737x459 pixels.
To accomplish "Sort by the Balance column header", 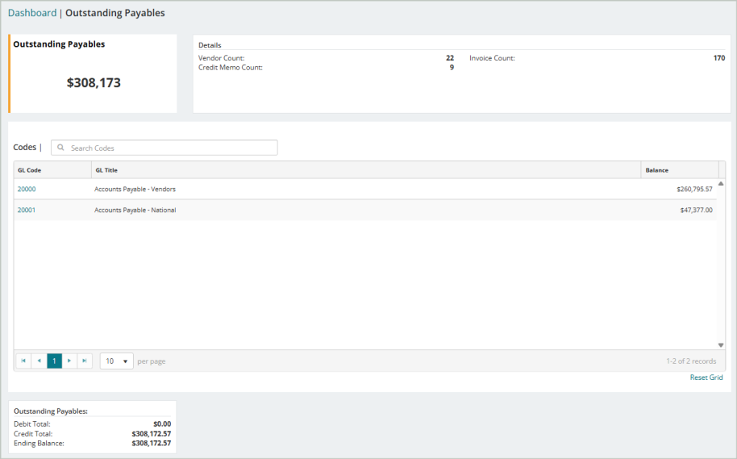I will click(680, 170).
